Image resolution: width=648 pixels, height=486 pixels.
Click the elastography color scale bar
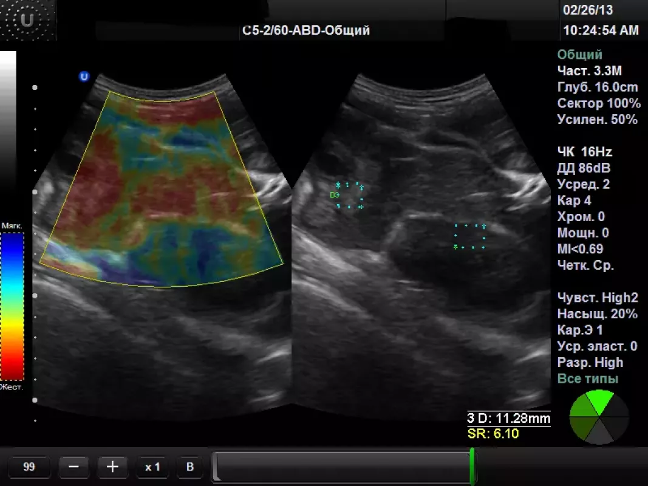(x=12, y=306)
